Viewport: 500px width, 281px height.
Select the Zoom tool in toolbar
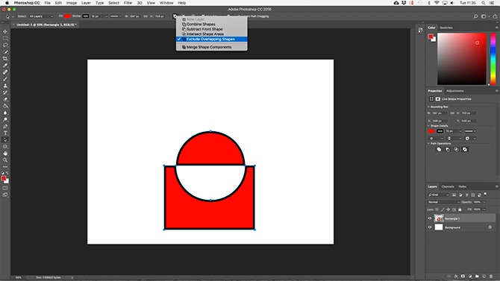(5, 160)
